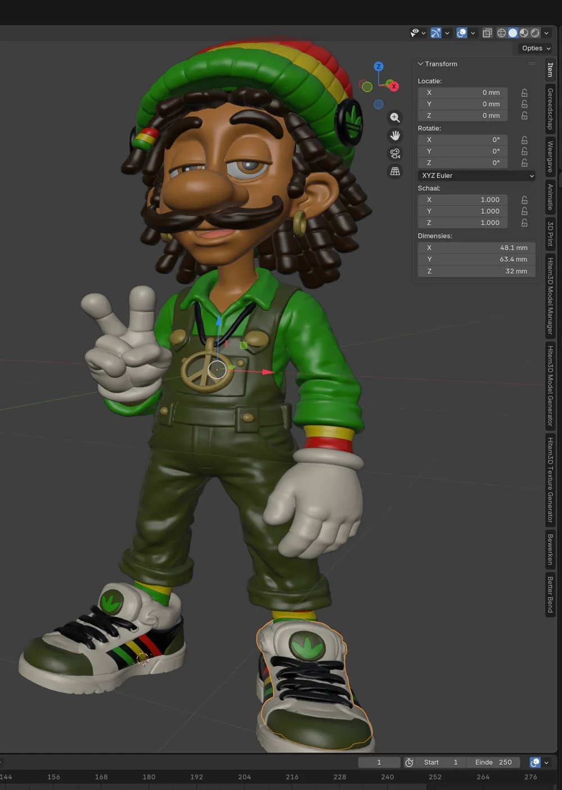562x790 pixels.
Task: Click the Dimensies Y field 63.4 mm
Action: (x=477, y=260)
